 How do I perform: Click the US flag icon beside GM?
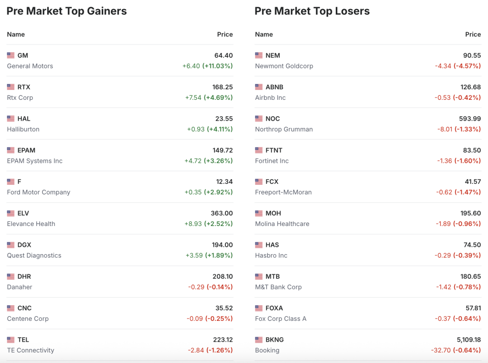pos(11,55)
